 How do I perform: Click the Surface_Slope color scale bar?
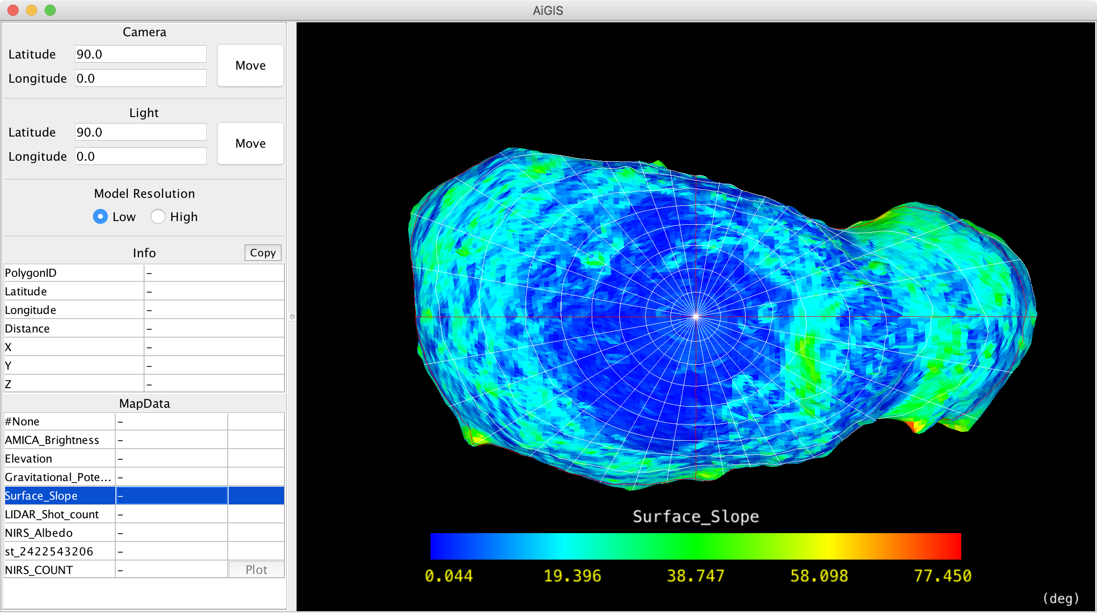(x=695, y=547)
